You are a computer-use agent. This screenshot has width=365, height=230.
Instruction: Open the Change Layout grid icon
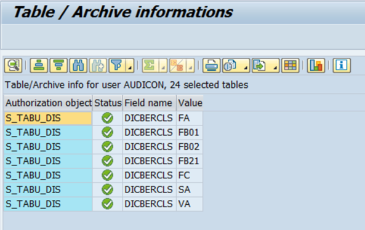coord(291,65)
